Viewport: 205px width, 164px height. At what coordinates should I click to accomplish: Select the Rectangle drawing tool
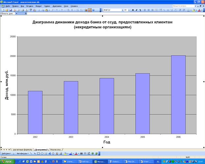pyautogui.click(x=38, y=153)
